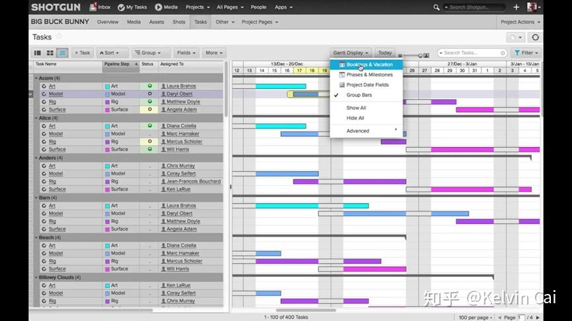Collapse the Barn group

pyautogui.click(x=36, y=198)
